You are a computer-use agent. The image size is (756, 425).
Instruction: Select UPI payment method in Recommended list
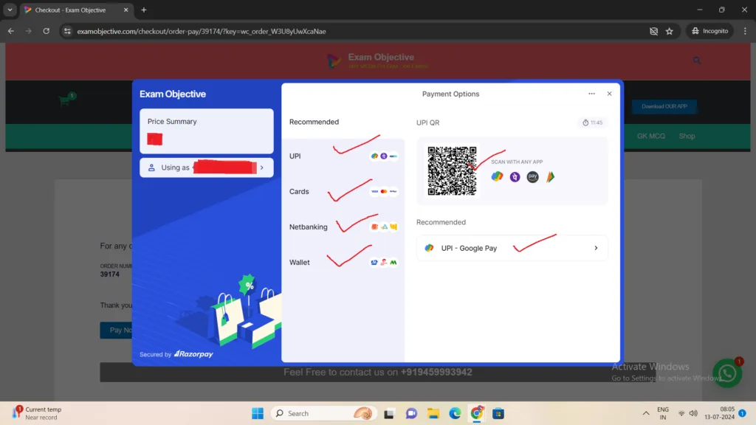click(x=343, y=156)
